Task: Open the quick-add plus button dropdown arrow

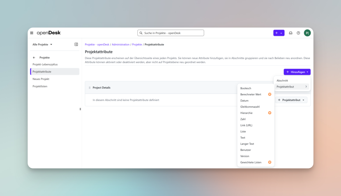Action: 282,33
